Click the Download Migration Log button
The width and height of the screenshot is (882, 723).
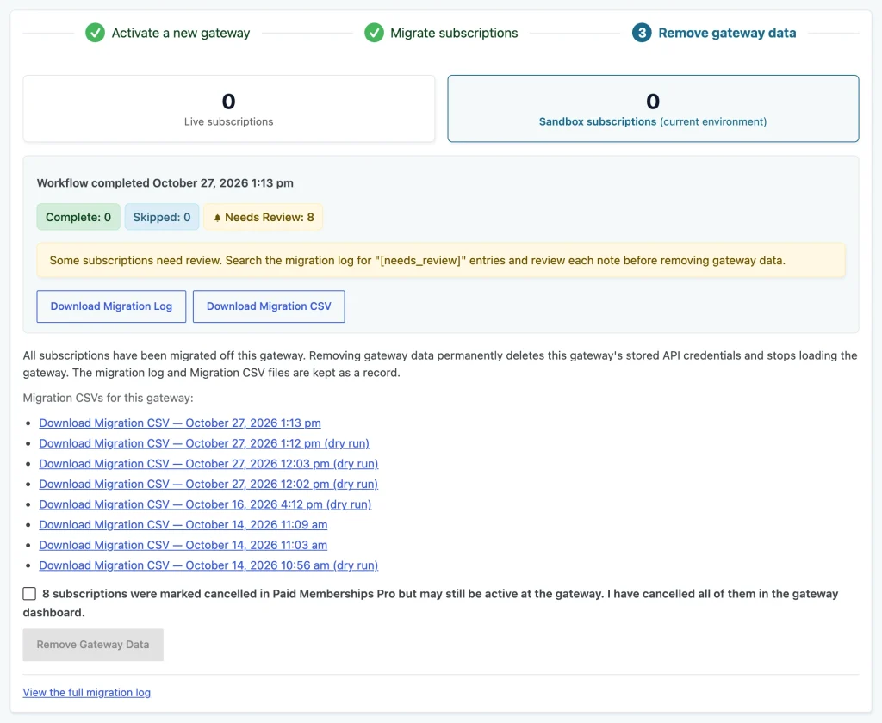[111, 306]
